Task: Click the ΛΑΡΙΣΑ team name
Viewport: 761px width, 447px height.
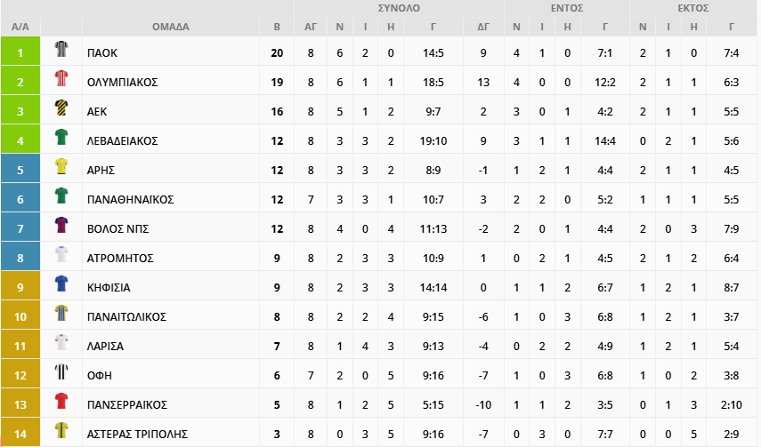Action: tap(105, 347)
